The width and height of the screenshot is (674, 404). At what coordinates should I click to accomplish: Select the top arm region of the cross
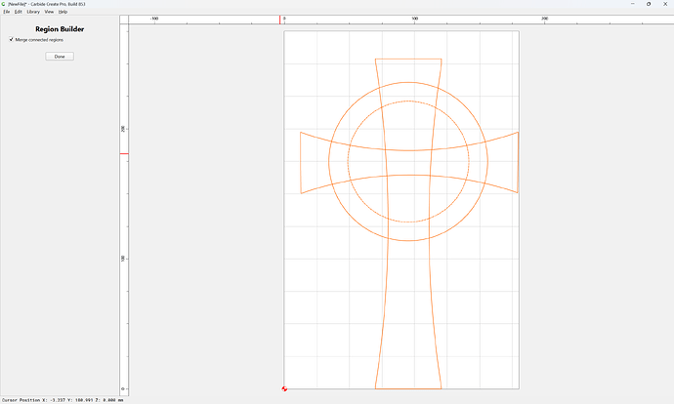click(x=408, y=70)
